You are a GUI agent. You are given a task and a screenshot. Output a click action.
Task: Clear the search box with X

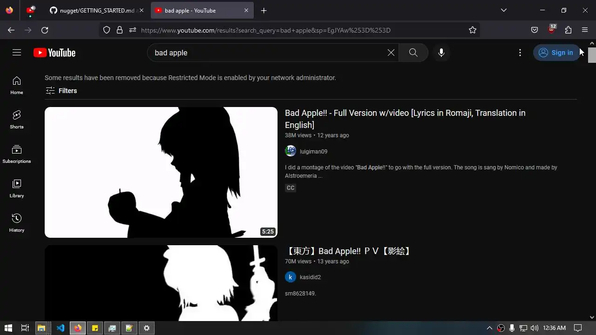tap(391, 53)
